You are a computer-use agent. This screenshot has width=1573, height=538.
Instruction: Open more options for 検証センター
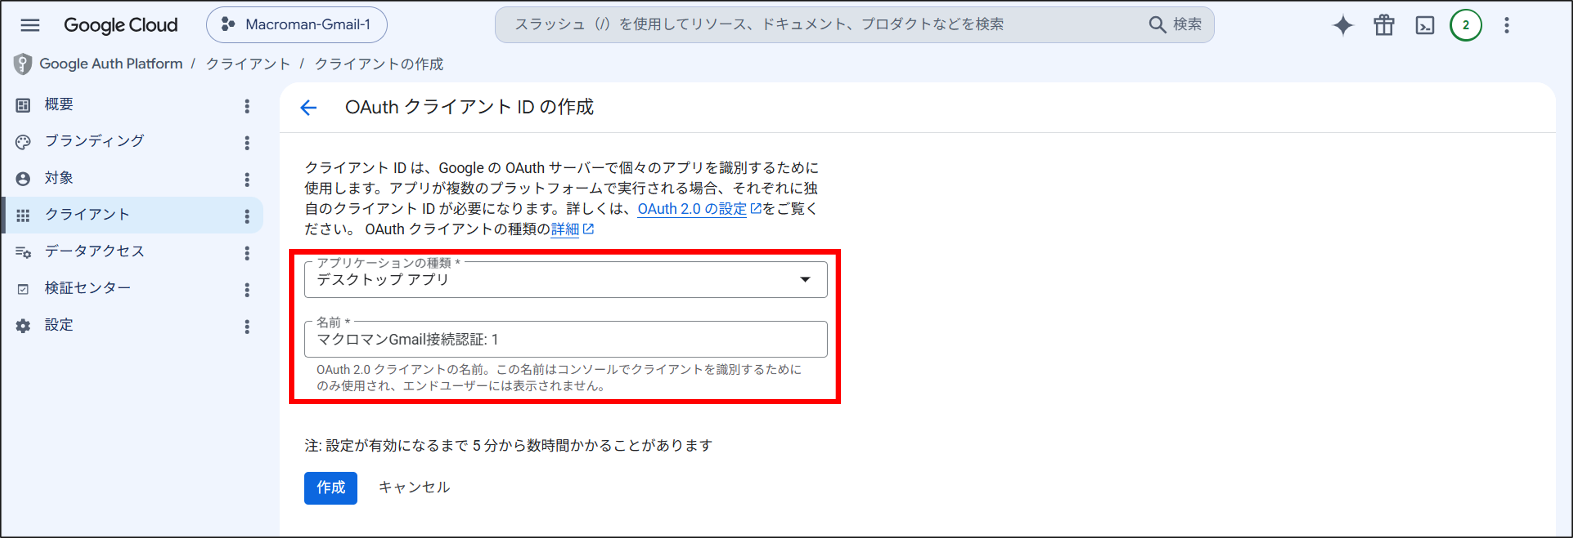247,290
